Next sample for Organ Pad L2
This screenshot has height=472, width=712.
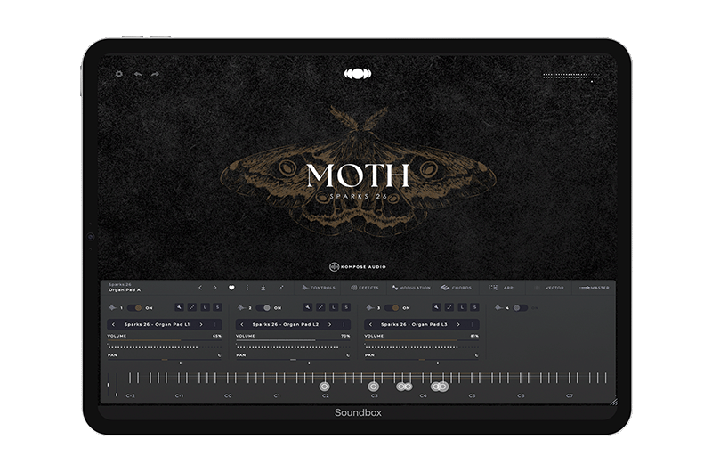329,324
